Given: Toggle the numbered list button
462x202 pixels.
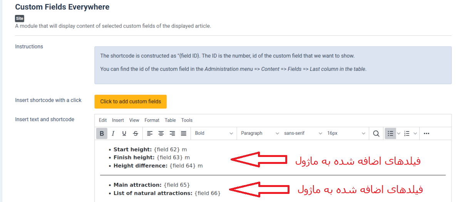Looking at the screenshot, I should [x=407, y=134].
